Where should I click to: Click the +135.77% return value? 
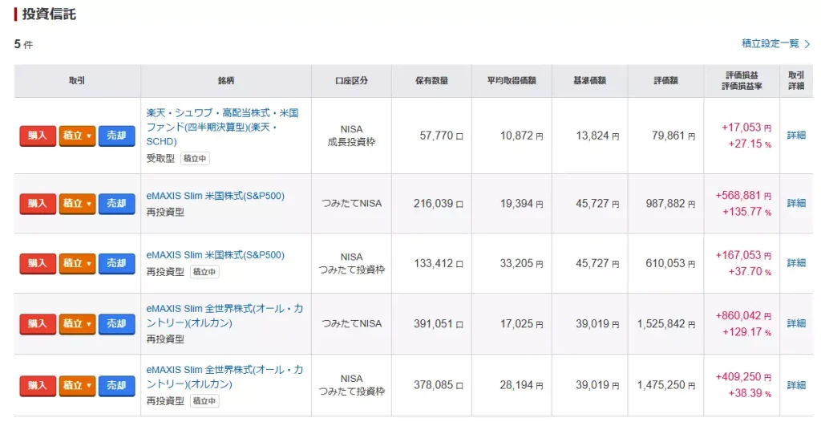[746, 212]
